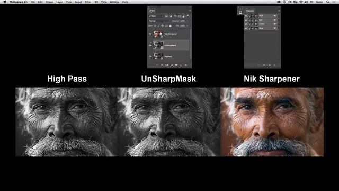The width and height of the screenshot is (339, 191).
Task: Click the collapsed panel icon beside Channels
Action: (x=240, y=12)
